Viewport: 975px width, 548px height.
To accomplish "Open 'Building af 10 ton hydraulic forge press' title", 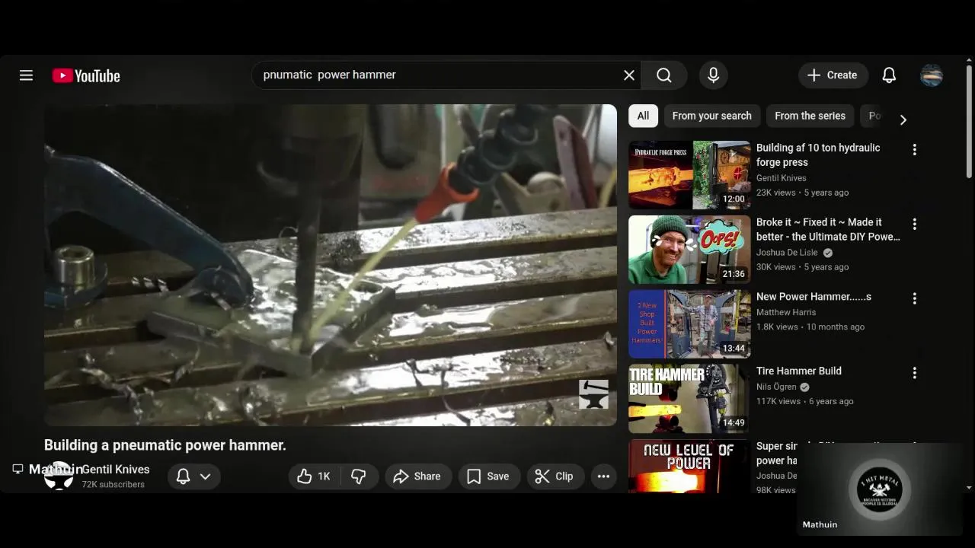I will click(x=818, y=155).
